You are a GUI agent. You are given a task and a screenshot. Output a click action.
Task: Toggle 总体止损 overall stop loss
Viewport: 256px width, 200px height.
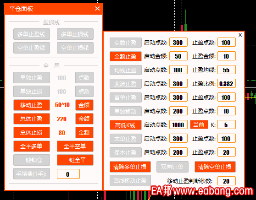32,132
